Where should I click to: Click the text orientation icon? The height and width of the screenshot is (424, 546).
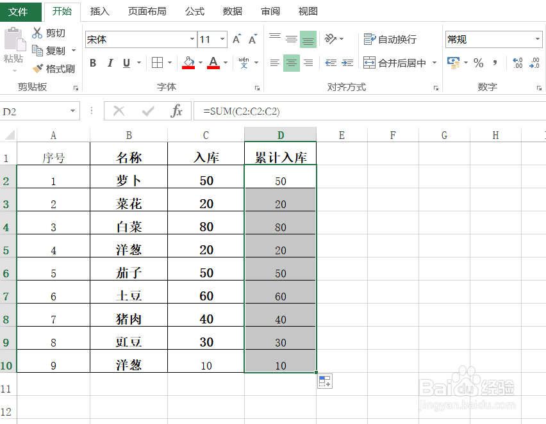point(331,38)
